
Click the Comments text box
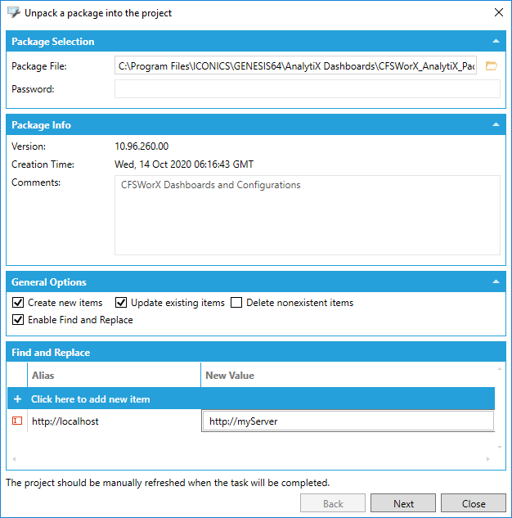coord(307,214)
